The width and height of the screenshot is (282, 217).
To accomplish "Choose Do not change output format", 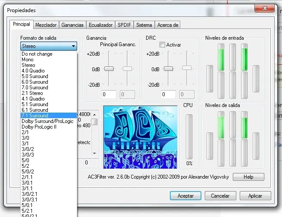I will 49,54.
